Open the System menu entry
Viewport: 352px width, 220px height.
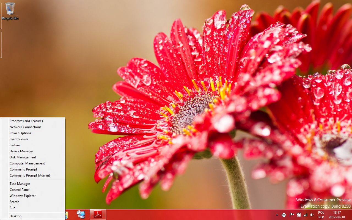point(33,145)
